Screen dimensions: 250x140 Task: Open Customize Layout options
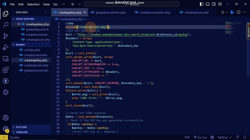point(220,4)
